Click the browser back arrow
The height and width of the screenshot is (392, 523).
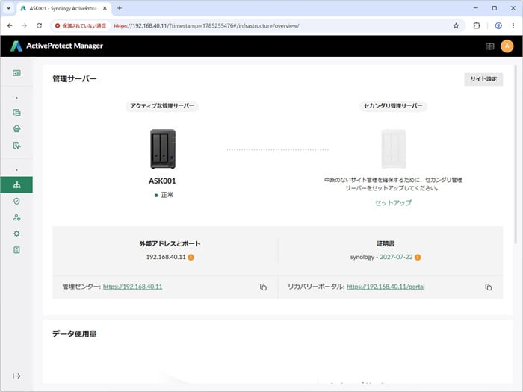[x=10, y=25]
